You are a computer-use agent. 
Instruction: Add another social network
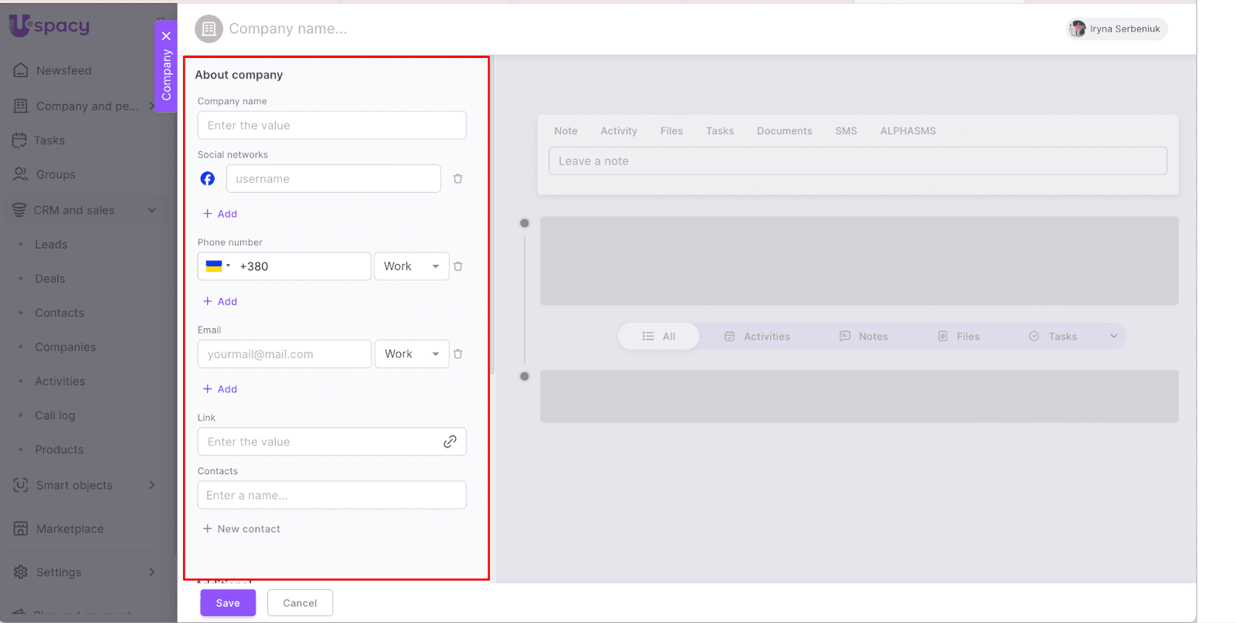pos(220,214)
